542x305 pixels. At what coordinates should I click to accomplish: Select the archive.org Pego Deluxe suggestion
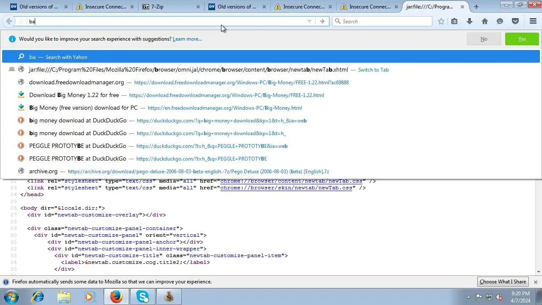click(271, 171)
